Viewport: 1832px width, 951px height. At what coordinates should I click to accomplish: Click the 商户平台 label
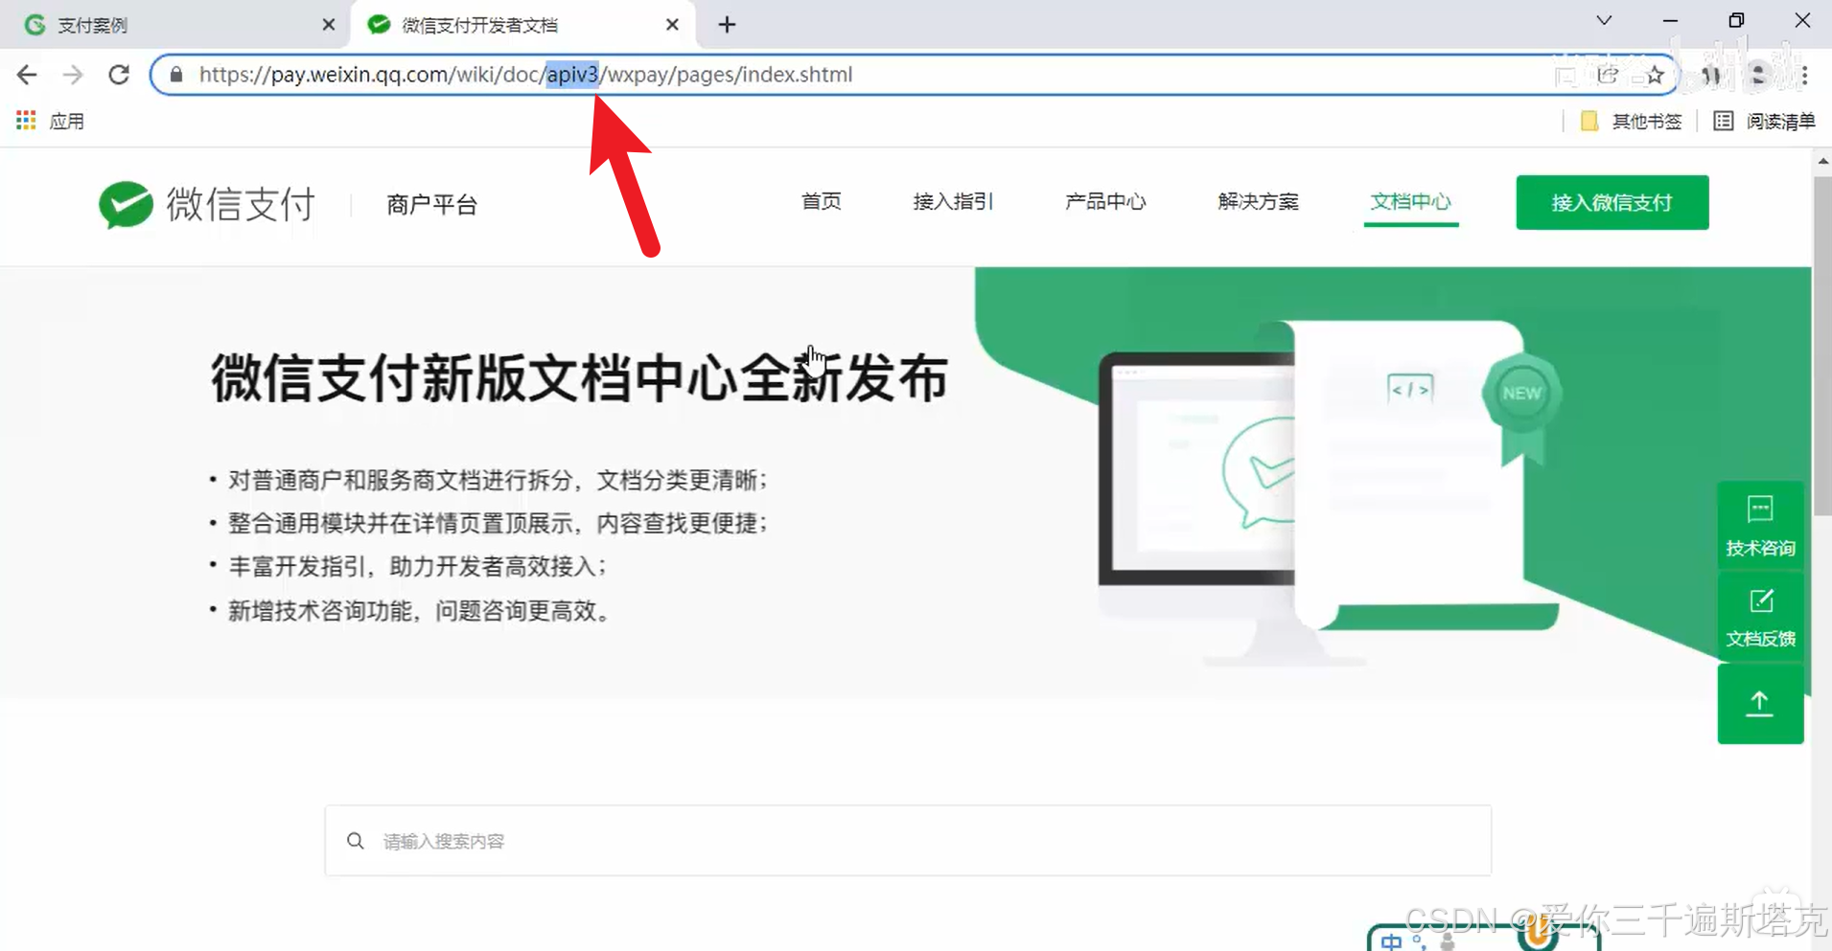tap(431, 204)
